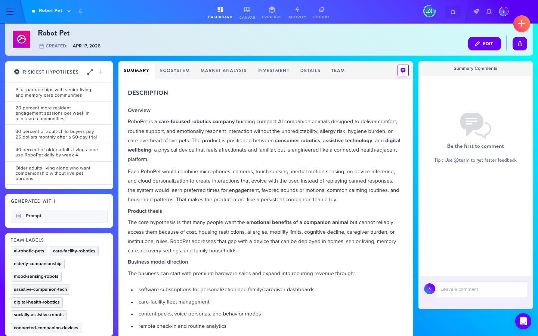Viewport: 538px width, 336px height.
Task: Switch to the Market Analysis tab
Action: tap(223, 71)
